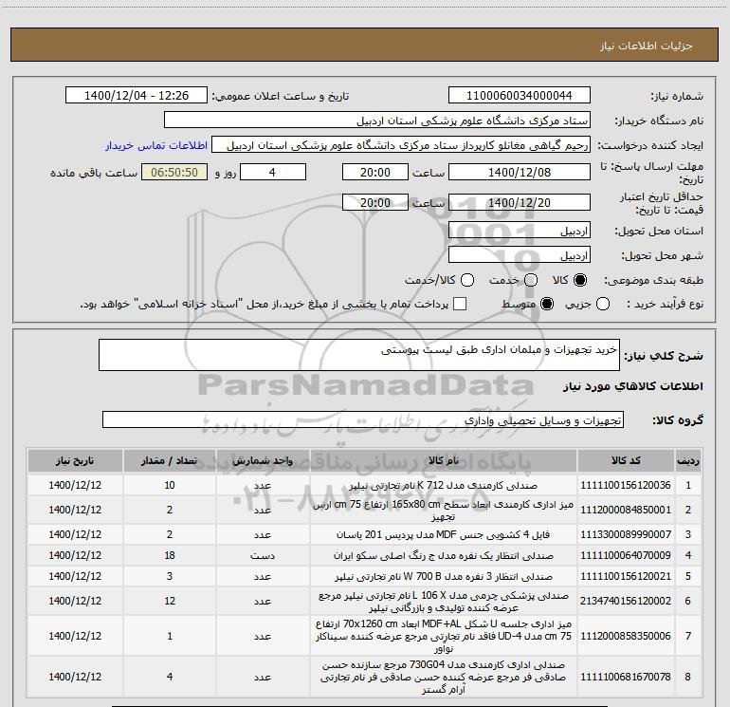The height and width of the screenshot is (707, 730).
Task: Click item name صندلی پزشکی چرمی L 106 X
Action: point(444,602)
